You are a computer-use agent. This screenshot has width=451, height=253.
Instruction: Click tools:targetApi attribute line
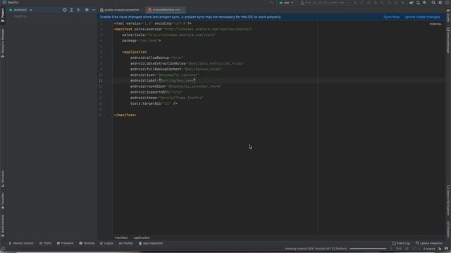tap(154, 103)
